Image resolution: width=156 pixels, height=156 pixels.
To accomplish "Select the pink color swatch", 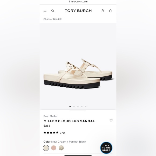I will tap(54, 148).
